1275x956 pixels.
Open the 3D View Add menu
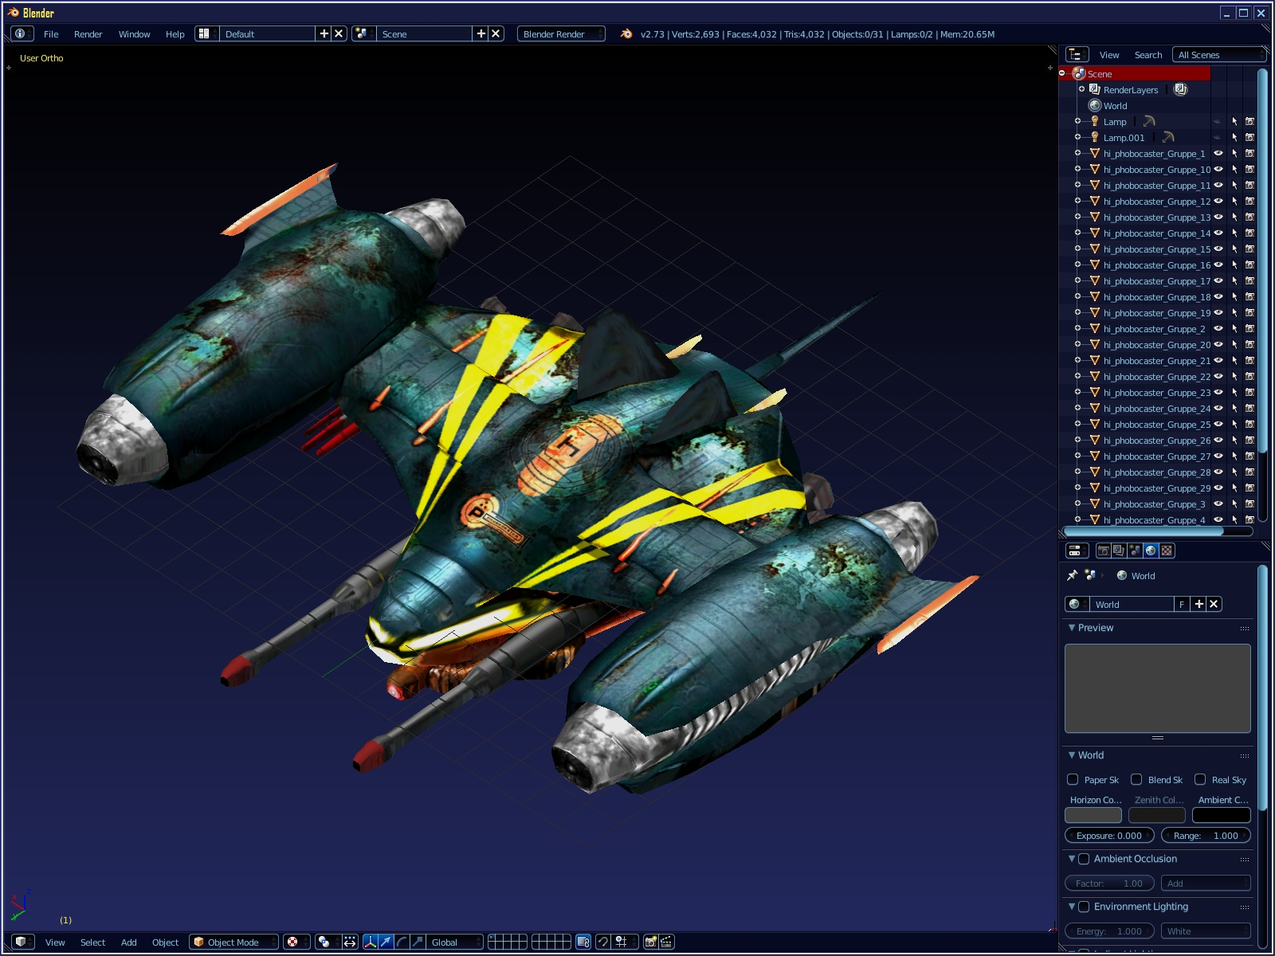tap(129, 942)
